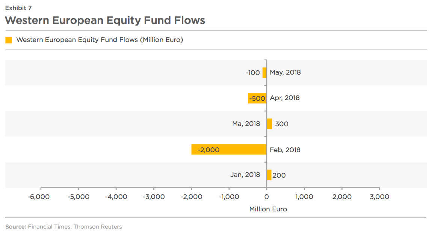
Task: Click the May, 2018 category label
Action: (x=285, y=72)
